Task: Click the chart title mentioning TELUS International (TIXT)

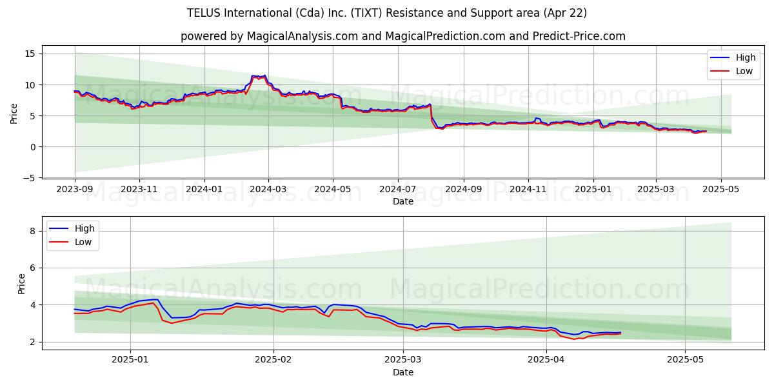Action: [x=387, y=13]
